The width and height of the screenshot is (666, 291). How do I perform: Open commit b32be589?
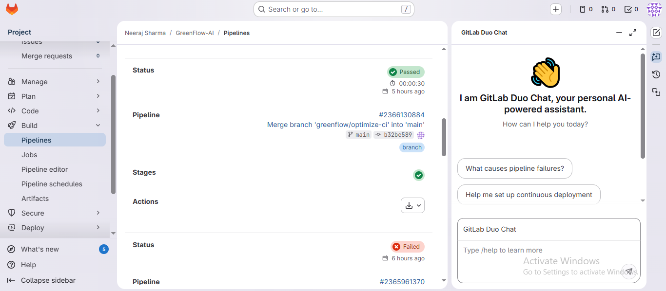point(394,135)
